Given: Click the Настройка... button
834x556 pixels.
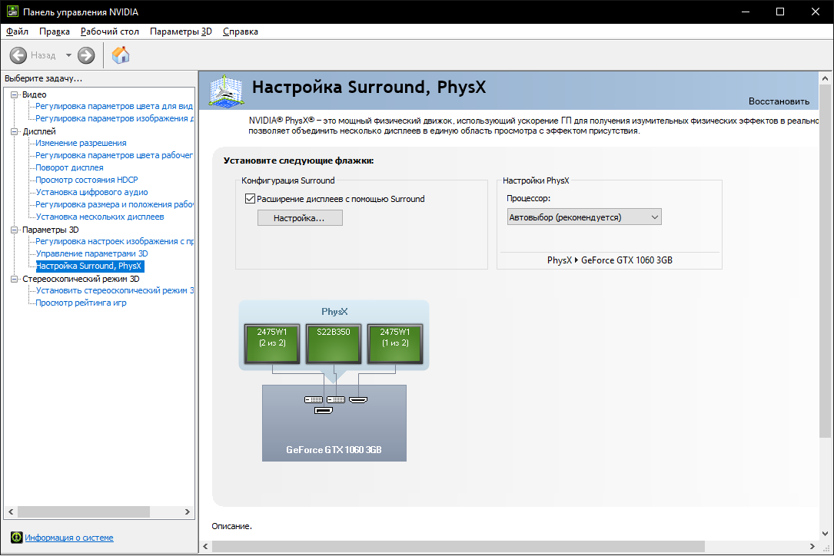Looking at the screenshot, I should [x=300, y=218].
